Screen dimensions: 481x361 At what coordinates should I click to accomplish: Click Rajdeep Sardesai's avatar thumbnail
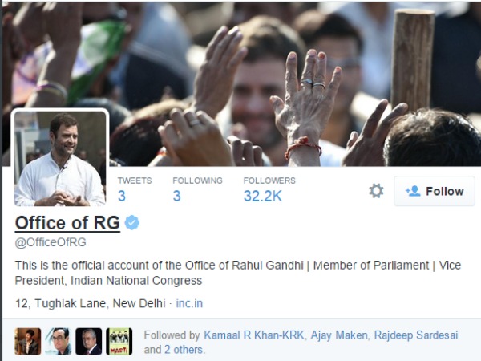click(89, 342)
